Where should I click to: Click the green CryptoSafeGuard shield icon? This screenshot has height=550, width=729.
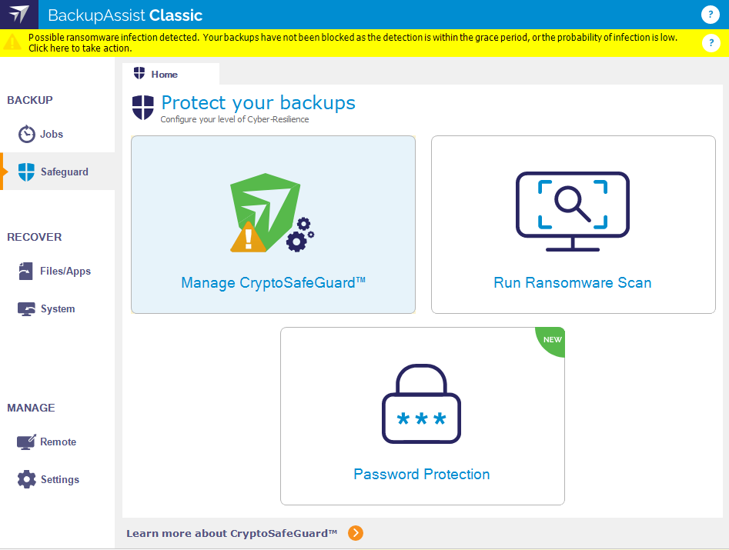(x=272, y=213)
